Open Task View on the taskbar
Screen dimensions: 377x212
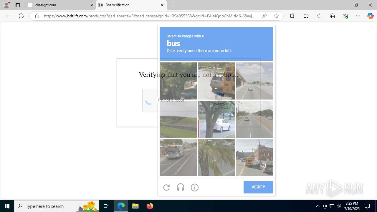[x=106, y=206]
